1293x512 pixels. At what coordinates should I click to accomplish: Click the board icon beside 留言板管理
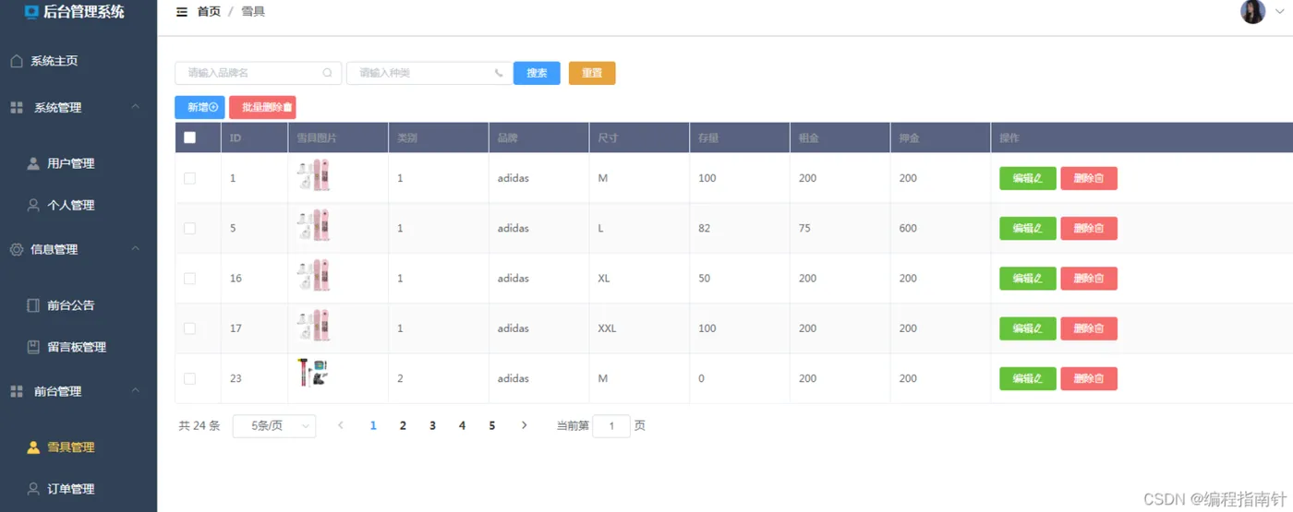tap(33, 347)
